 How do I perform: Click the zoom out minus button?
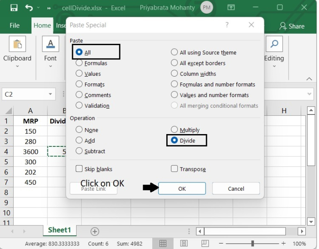[x=221, y=244]
